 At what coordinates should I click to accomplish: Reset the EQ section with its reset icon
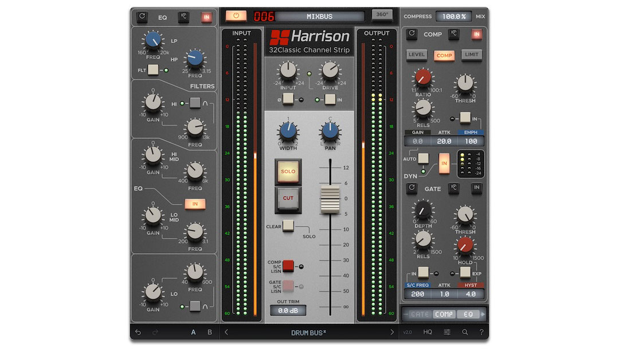coord(142,17)
